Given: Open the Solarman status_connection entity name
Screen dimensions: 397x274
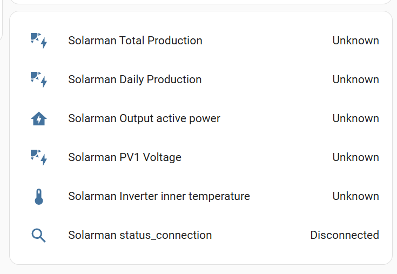Looking at the screenshot, I should (x=140, y=235).
